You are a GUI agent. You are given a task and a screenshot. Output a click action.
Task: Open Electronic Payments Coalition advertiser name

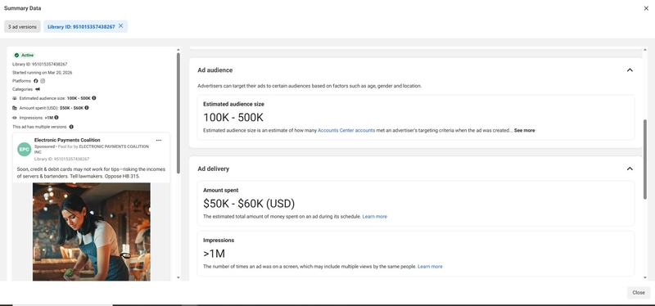click(67, 140)
